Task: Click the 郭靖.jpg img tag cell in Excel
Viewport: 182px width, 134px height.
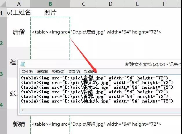Action: click(50, 124)
